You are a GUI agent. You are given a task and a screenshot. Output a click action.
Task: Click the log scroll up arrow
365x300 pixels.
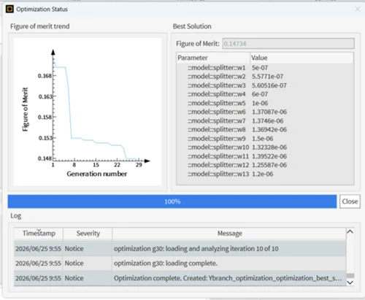[350, 231]
